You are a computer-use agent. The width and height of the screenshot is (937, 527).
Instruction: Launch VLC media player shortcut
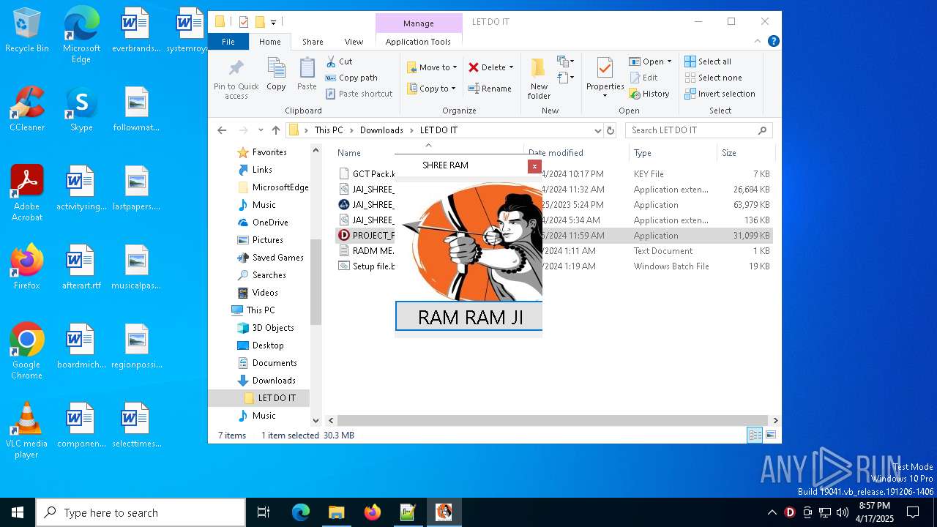[x=27, y=430]
